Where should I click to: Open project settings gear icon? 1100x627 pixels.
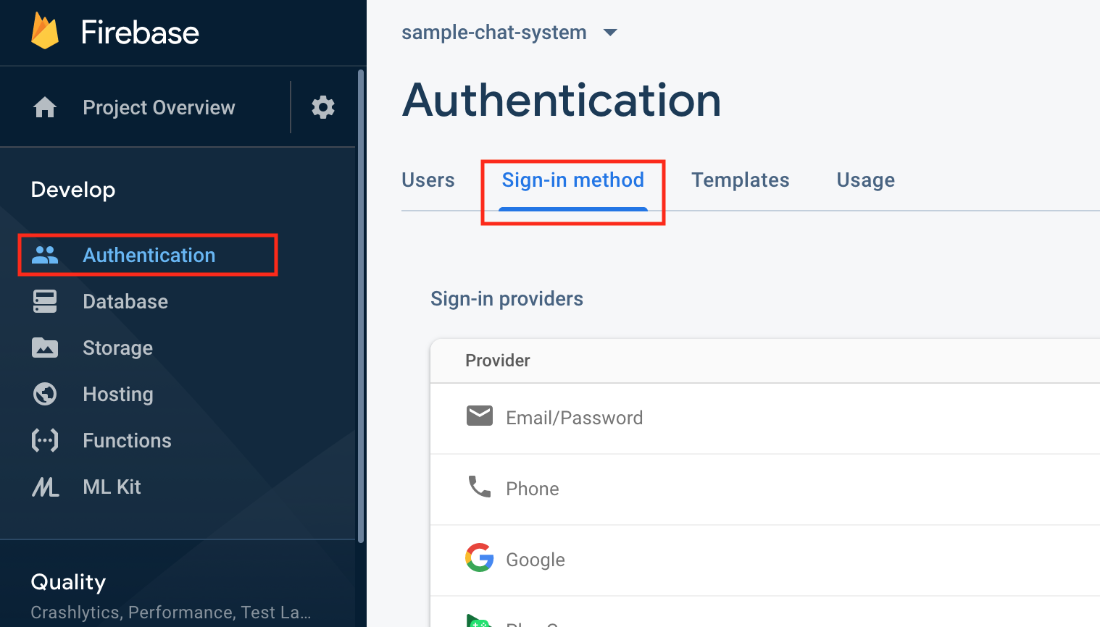pyautogui.click(x=323, y=107)
